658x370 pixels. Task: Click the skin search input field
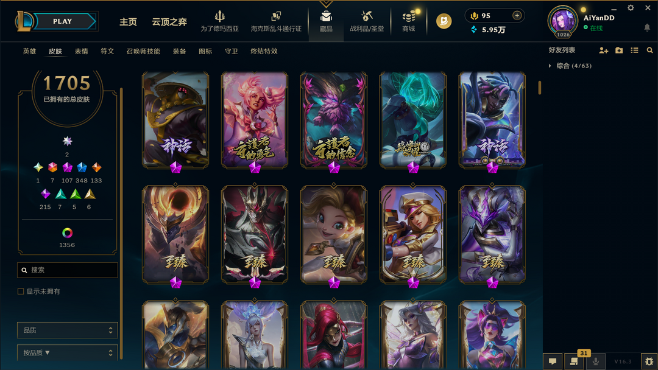point(67,270)
